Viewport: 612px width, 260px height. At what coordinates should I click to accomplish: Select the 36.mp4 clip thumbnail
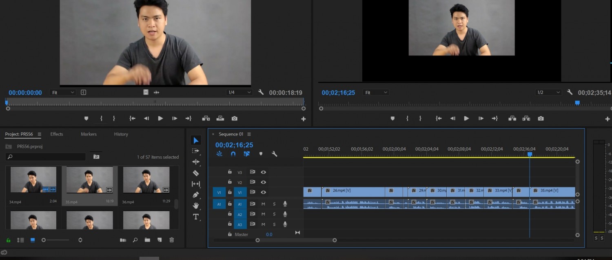pos(146,180)
